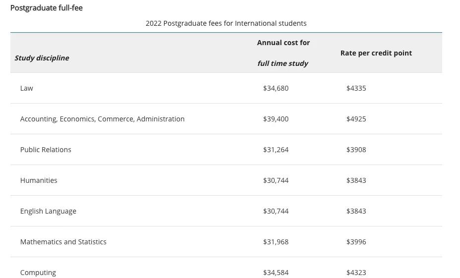Click the Study discipline column header
Image resolution: width=460 pixels, height=278 pixels.
click(x=42, y=58)
